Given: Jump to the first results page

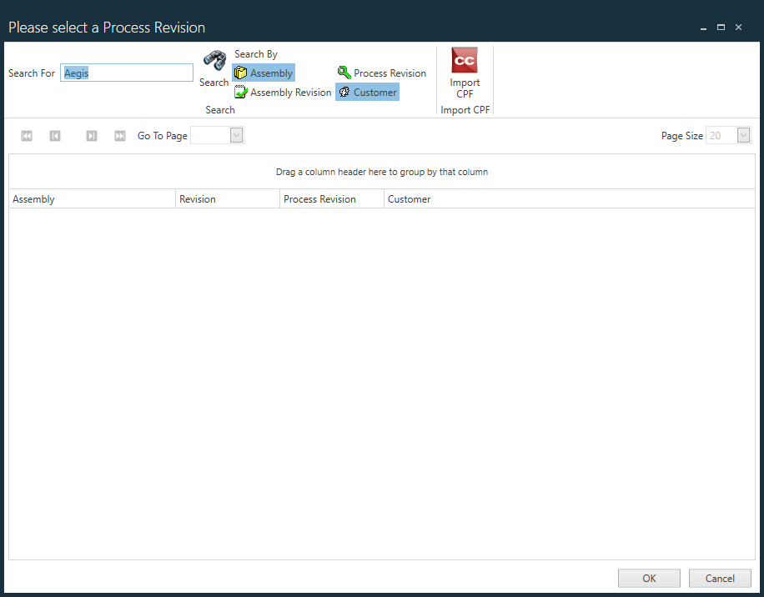Looking at the screenshot, I should point(26,135).
